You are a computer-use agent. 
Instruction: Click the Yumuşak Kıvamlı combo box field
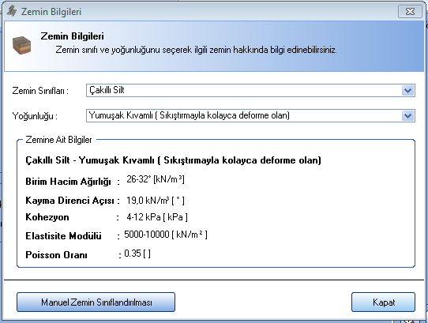tap(250, 116)
